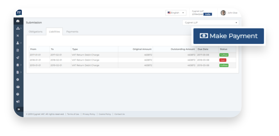Open the settings gear icon in sidebar

pyautogui.click(x=18, y=79)
